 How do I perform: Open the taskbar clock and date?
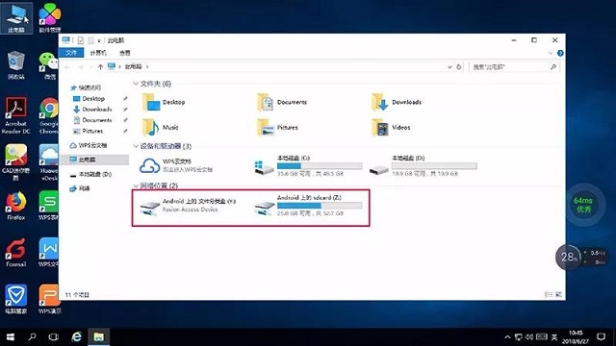click(576, 337)
